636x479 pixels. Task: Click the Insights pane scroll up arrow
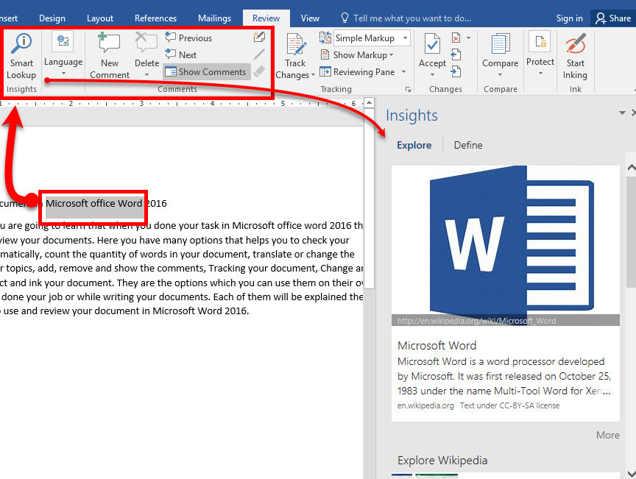tap(631, 167)
